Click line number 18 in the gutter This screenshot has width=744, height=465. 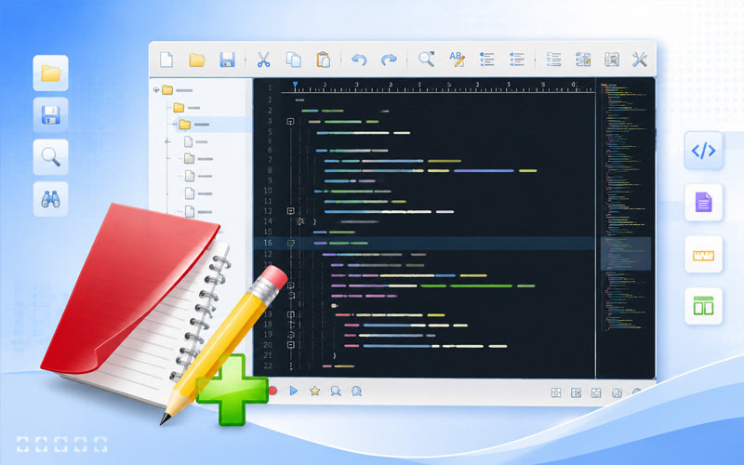268,325
